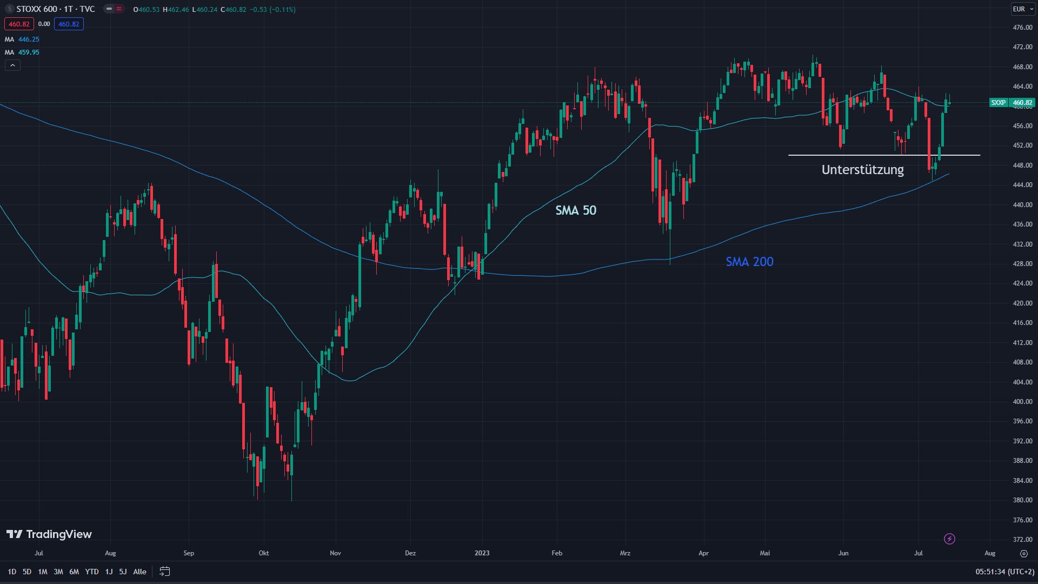Select the 1D time range
This screenshot has height=584, width=1038.
point(12,572)
